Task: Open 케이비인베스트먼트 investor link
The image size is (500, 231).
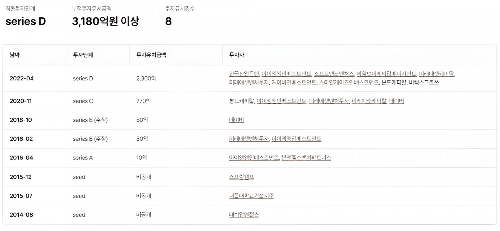Action: point(294,82)
